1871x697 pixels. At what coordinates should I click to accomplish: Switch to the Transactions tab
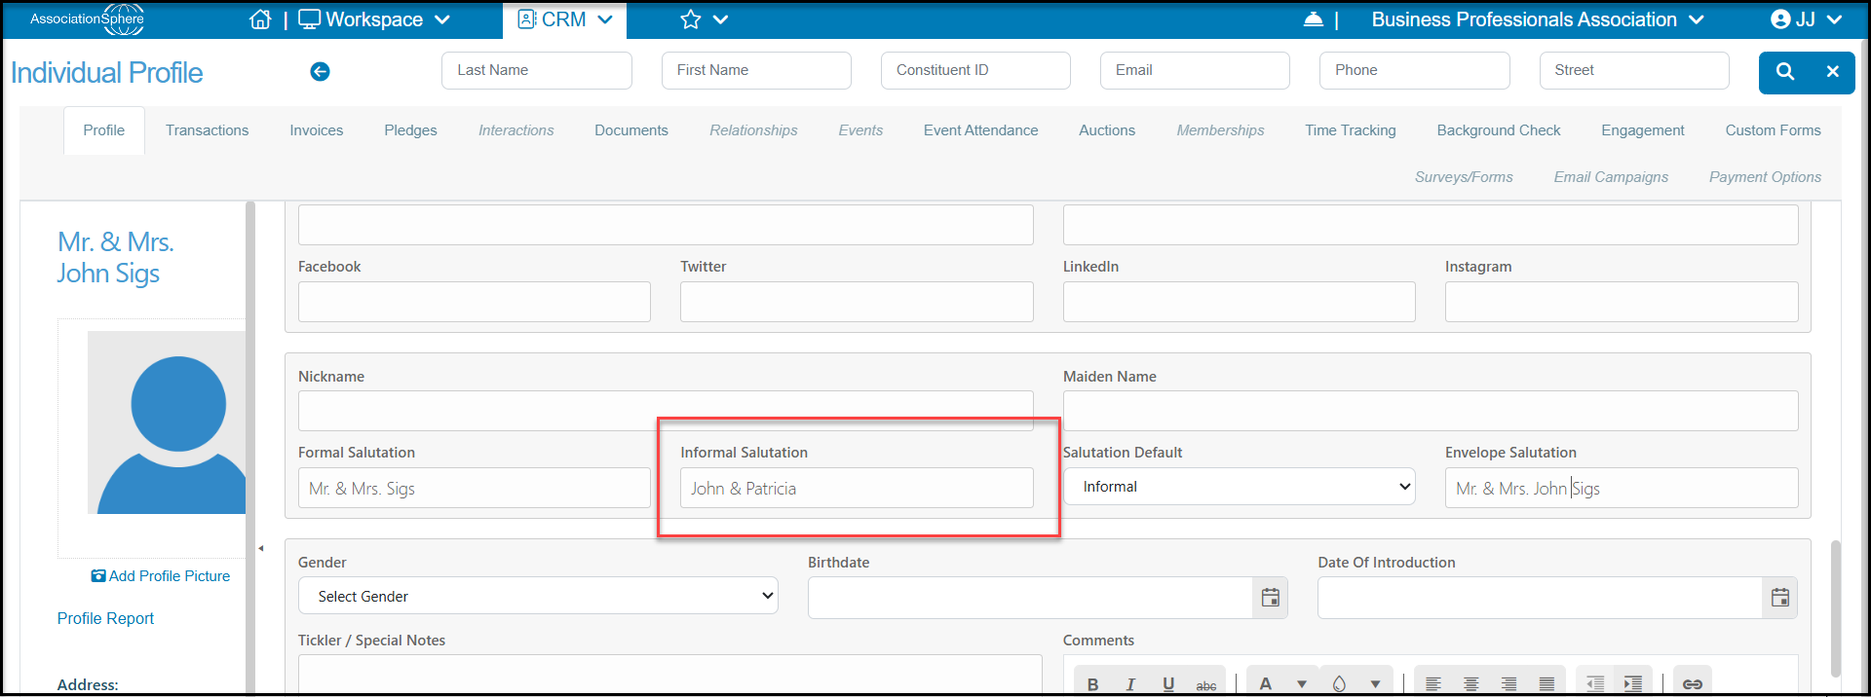click(x=207, y=130)
